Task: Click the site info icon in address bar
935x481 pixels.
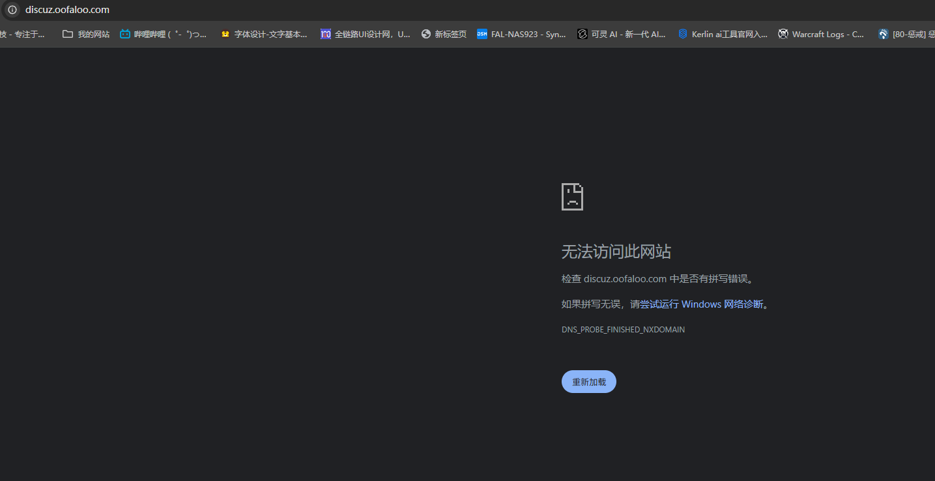Action: (x=12, y=10)
